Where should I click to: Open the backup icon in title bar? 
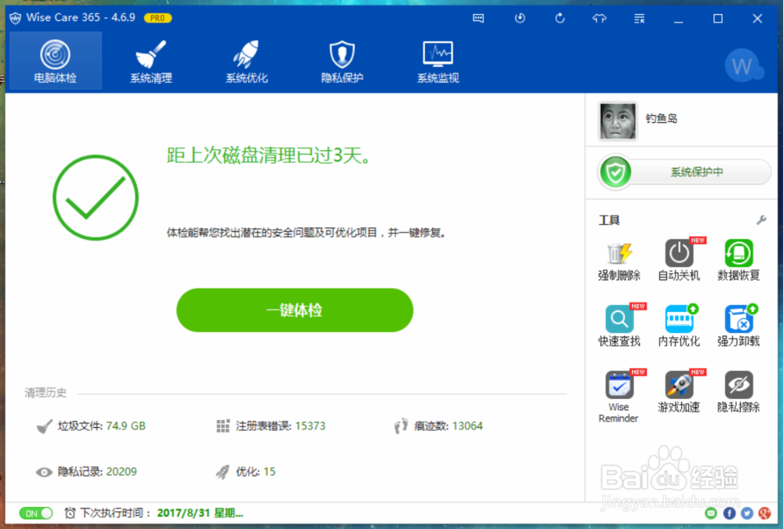(520, 19)
